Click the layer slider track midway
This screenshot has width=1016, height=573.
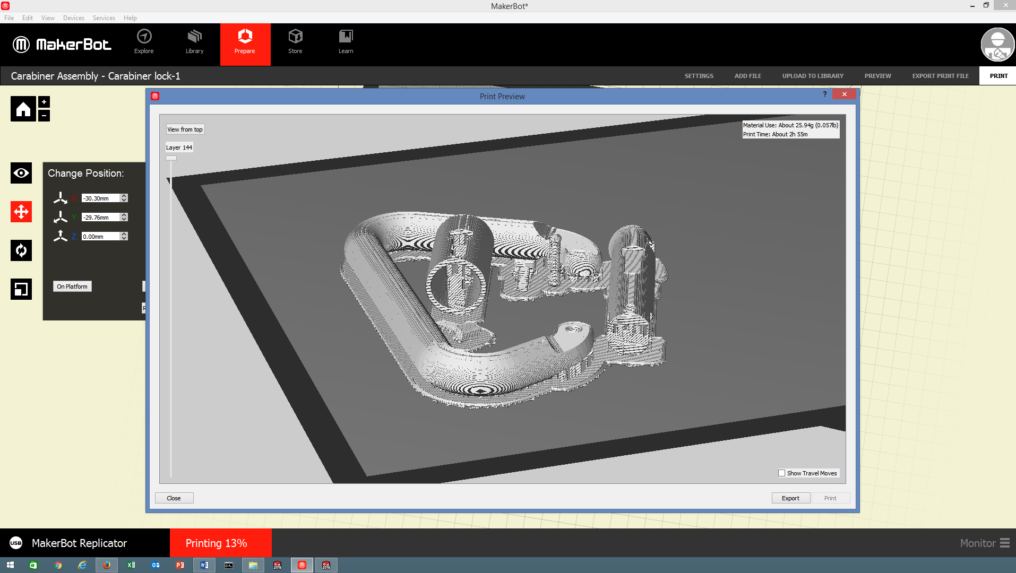coord(171,318)
